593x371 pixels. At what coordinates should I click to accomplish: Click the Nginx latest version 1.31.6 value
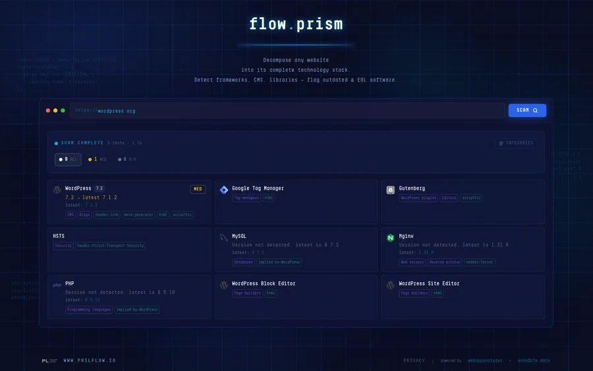426,252
